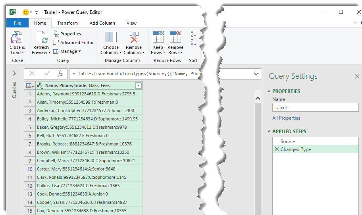Launch the Advanced Editor
Viewport: 362px width, 215px height.
73,43
